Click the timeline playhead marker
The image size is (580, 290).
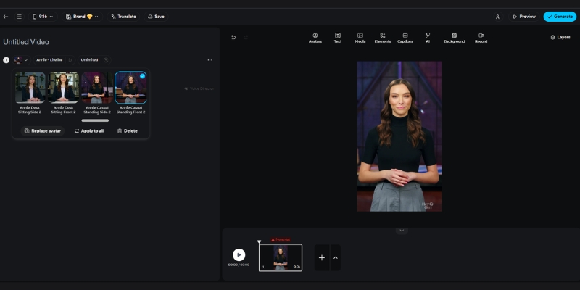[x=260, y=242]
